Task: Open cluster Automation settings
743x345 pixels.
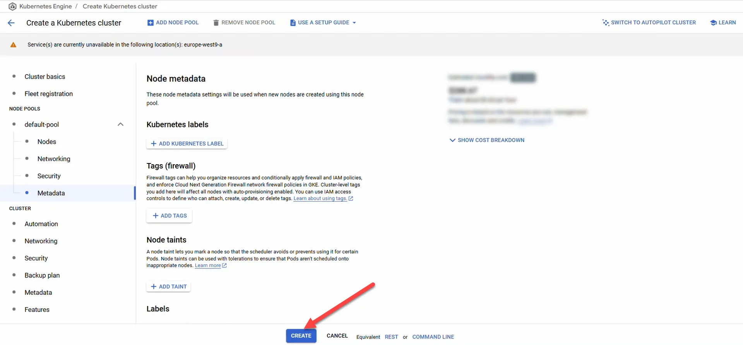Action: (41, 224)
